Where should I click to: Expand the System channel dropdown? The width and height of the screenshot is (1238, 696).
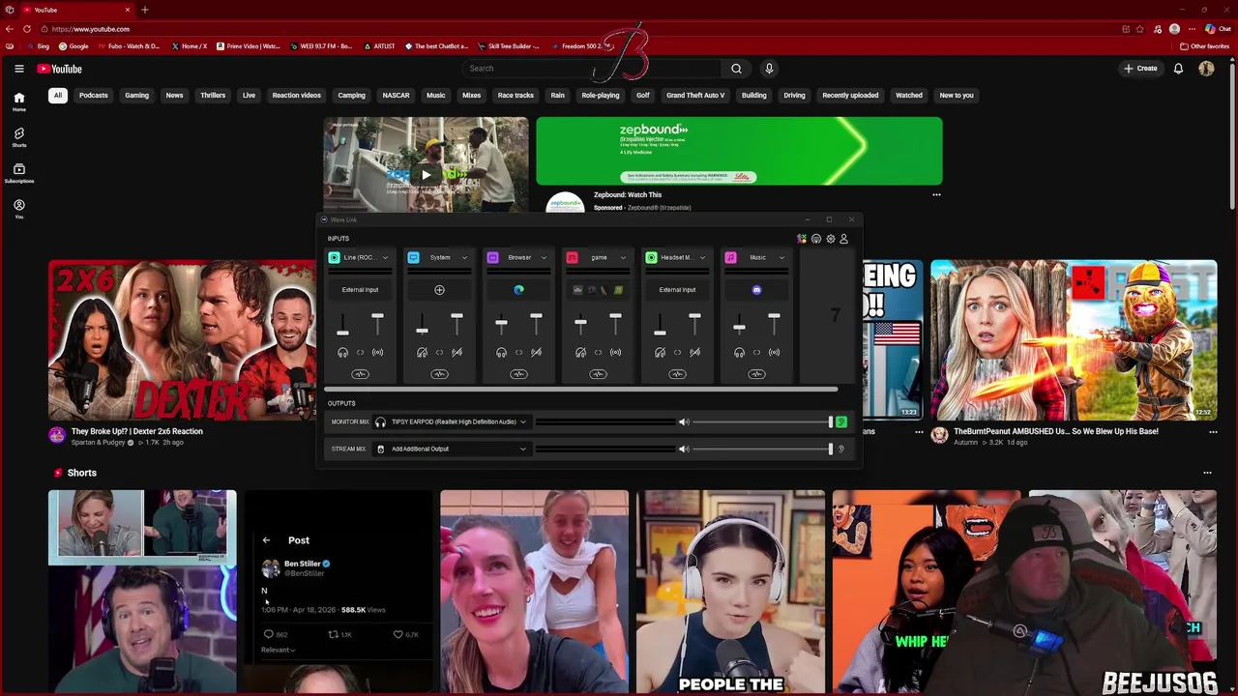[464, 257]
